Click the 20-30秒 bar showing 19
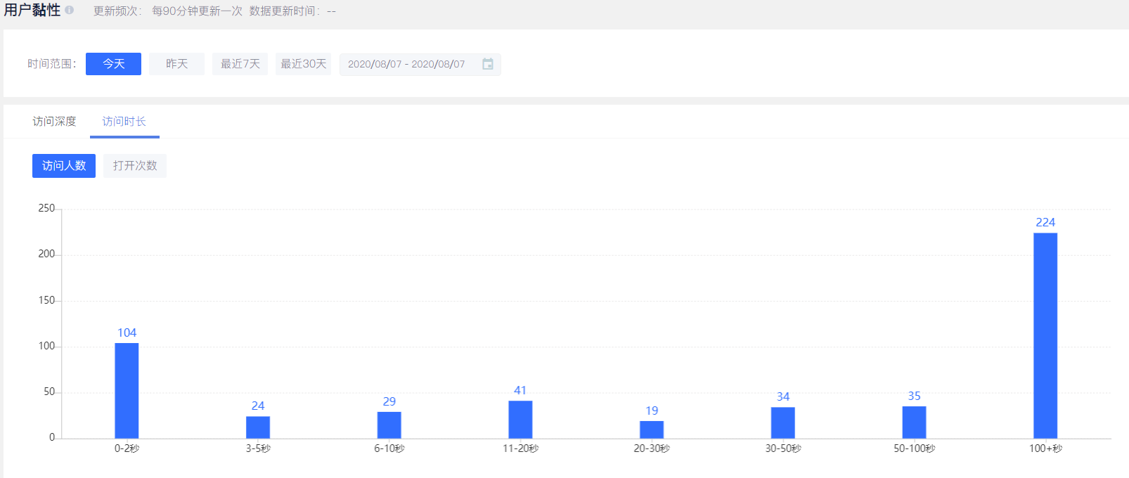 (x=652, y=429)
